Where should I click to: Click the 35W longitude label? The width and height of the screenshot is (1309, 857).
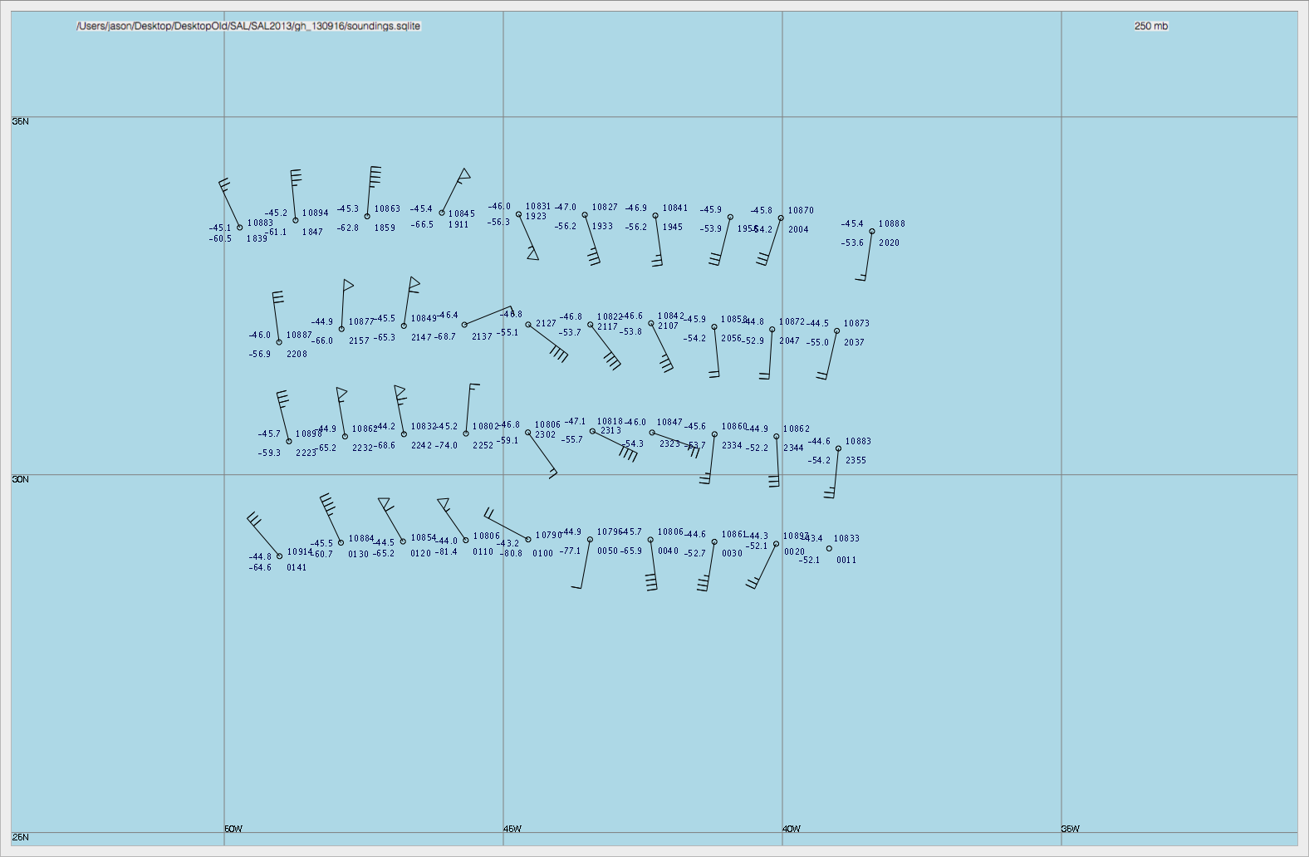[1071, 829]
